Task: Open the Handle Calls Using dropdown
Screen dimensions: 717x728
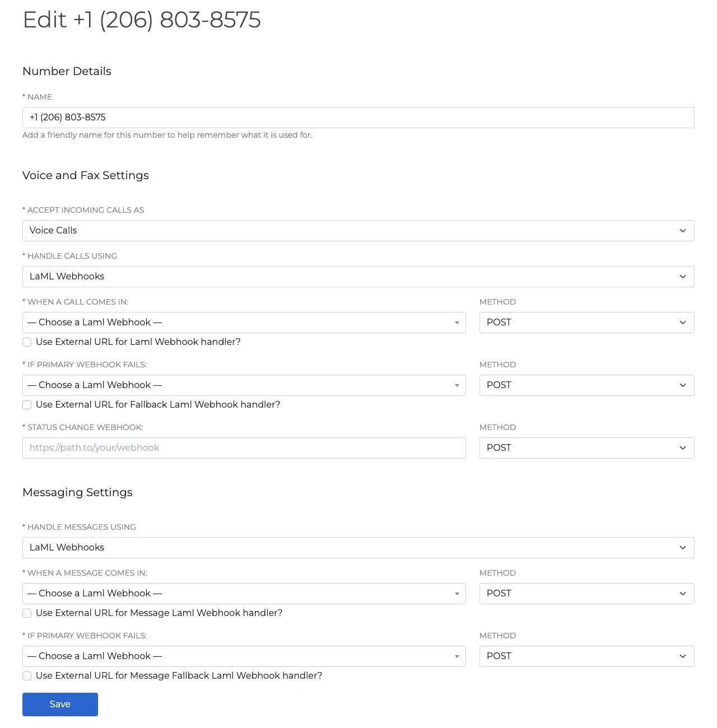Action: (358, 276)
